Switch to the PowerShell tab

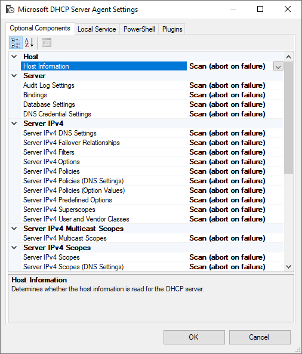tap(139, 29)
